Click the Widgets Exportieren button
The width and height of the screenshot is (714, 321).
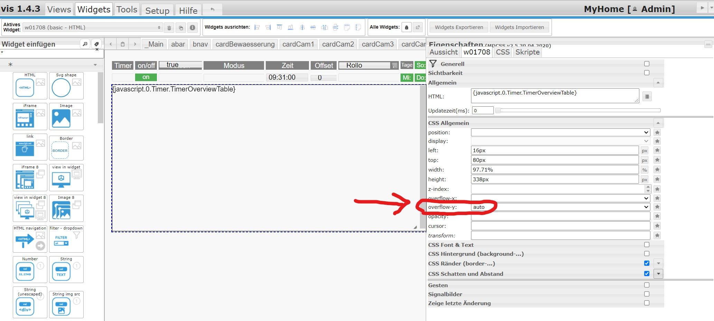(459, 27)
